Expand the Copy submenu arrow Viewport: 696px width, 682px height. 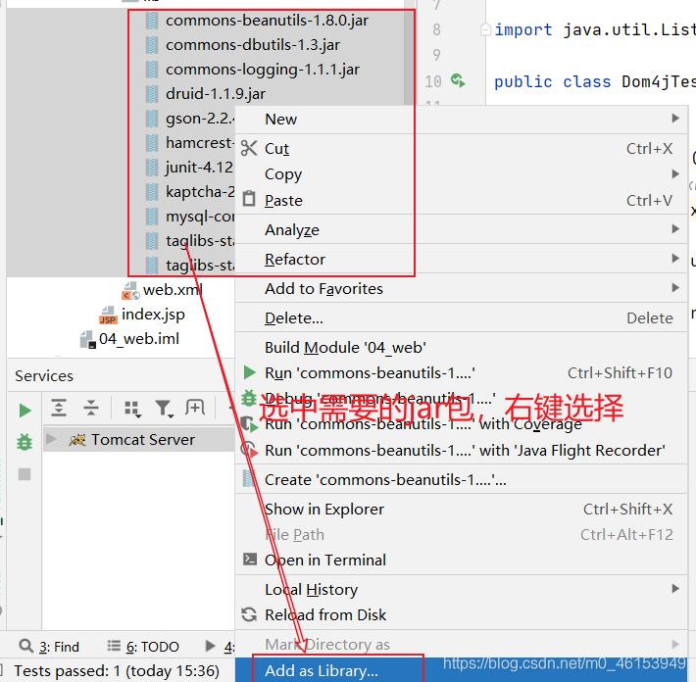(675, 174)
